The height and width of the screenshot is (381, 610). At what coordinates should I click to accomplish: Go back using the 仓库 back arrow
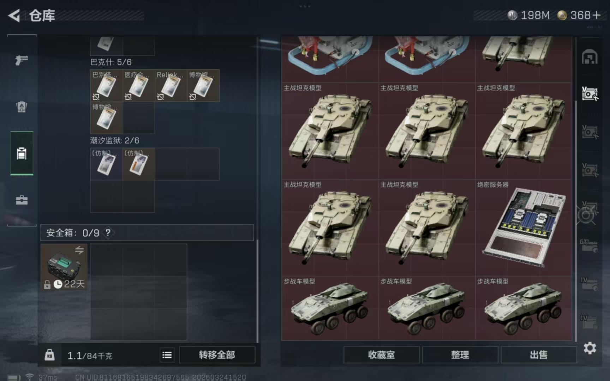(14, 16)
